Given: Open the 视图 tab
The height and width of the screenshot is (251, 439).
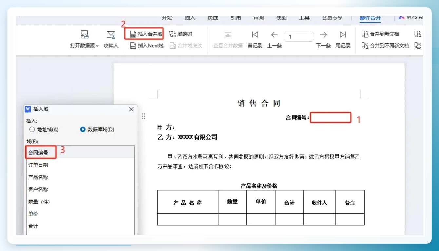Looking at the screenshot, I should (281, 18).
